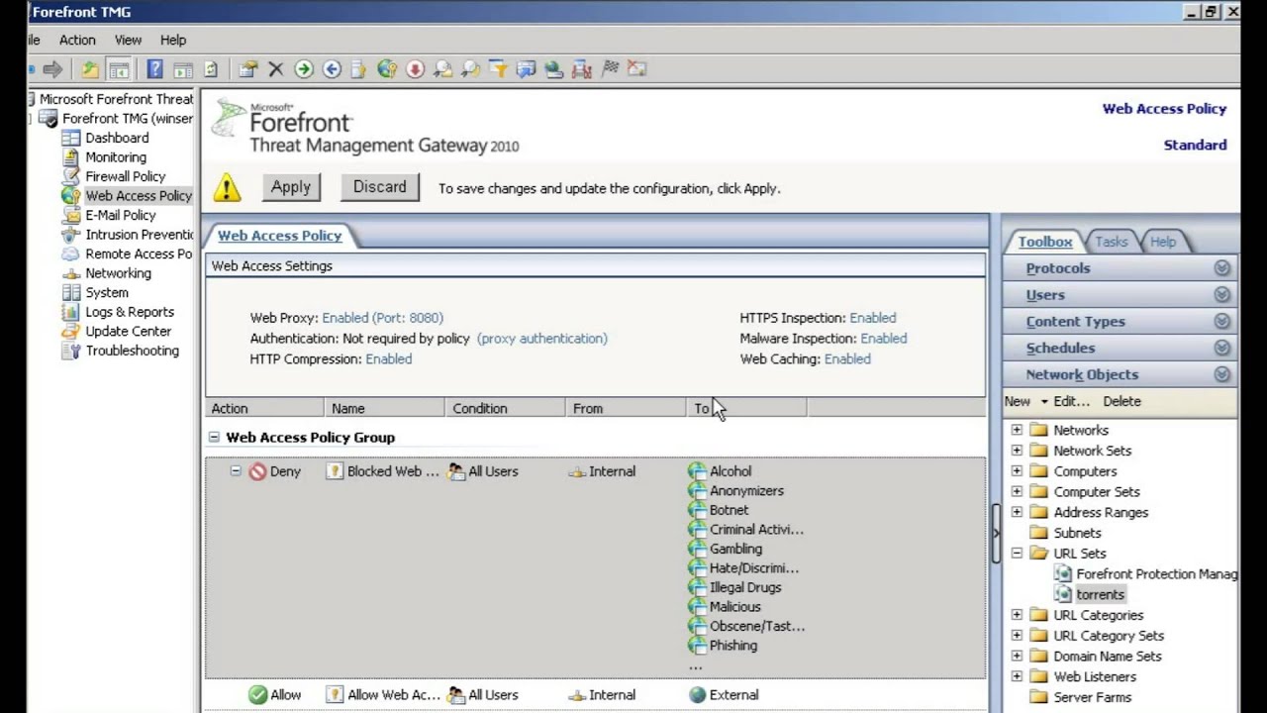The height and width of the screenshot is (713, 1267).
Task: Click Malware Inspection Enabled link
Action: (x=883, y=339)
